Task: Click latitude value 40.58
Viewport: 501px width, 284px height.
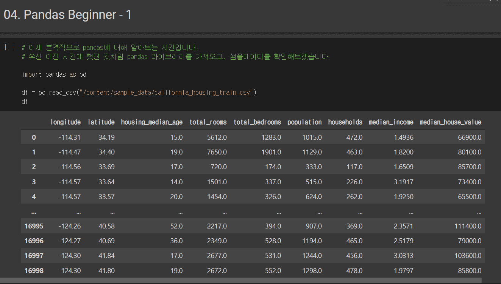Action: pos(106,226)
